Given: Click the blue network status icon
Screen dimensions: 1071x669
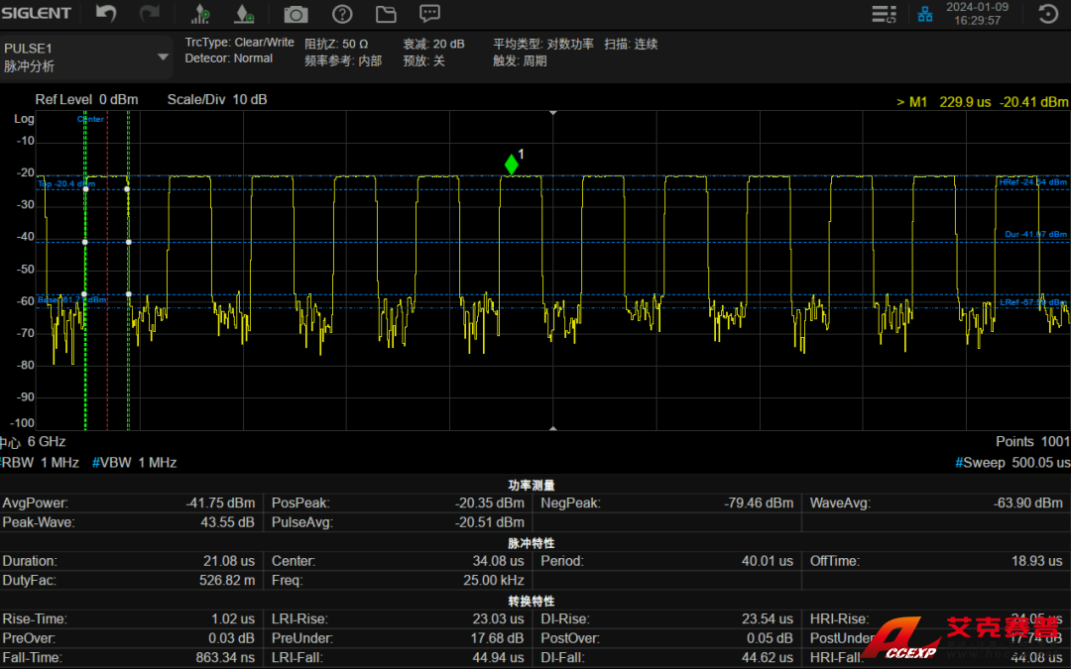Looking at the screenshot, I should pos(925,14).
